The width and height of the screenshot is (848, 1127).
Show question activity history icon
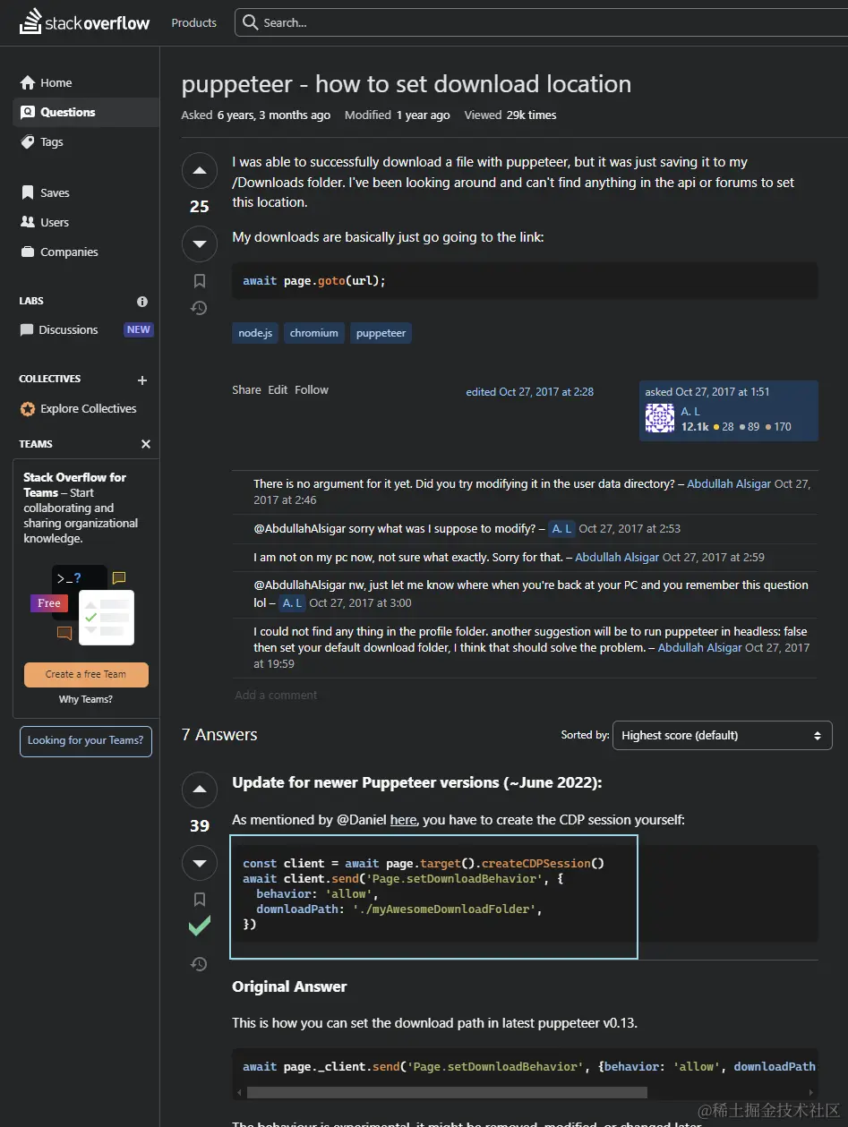tap(199, 308)
